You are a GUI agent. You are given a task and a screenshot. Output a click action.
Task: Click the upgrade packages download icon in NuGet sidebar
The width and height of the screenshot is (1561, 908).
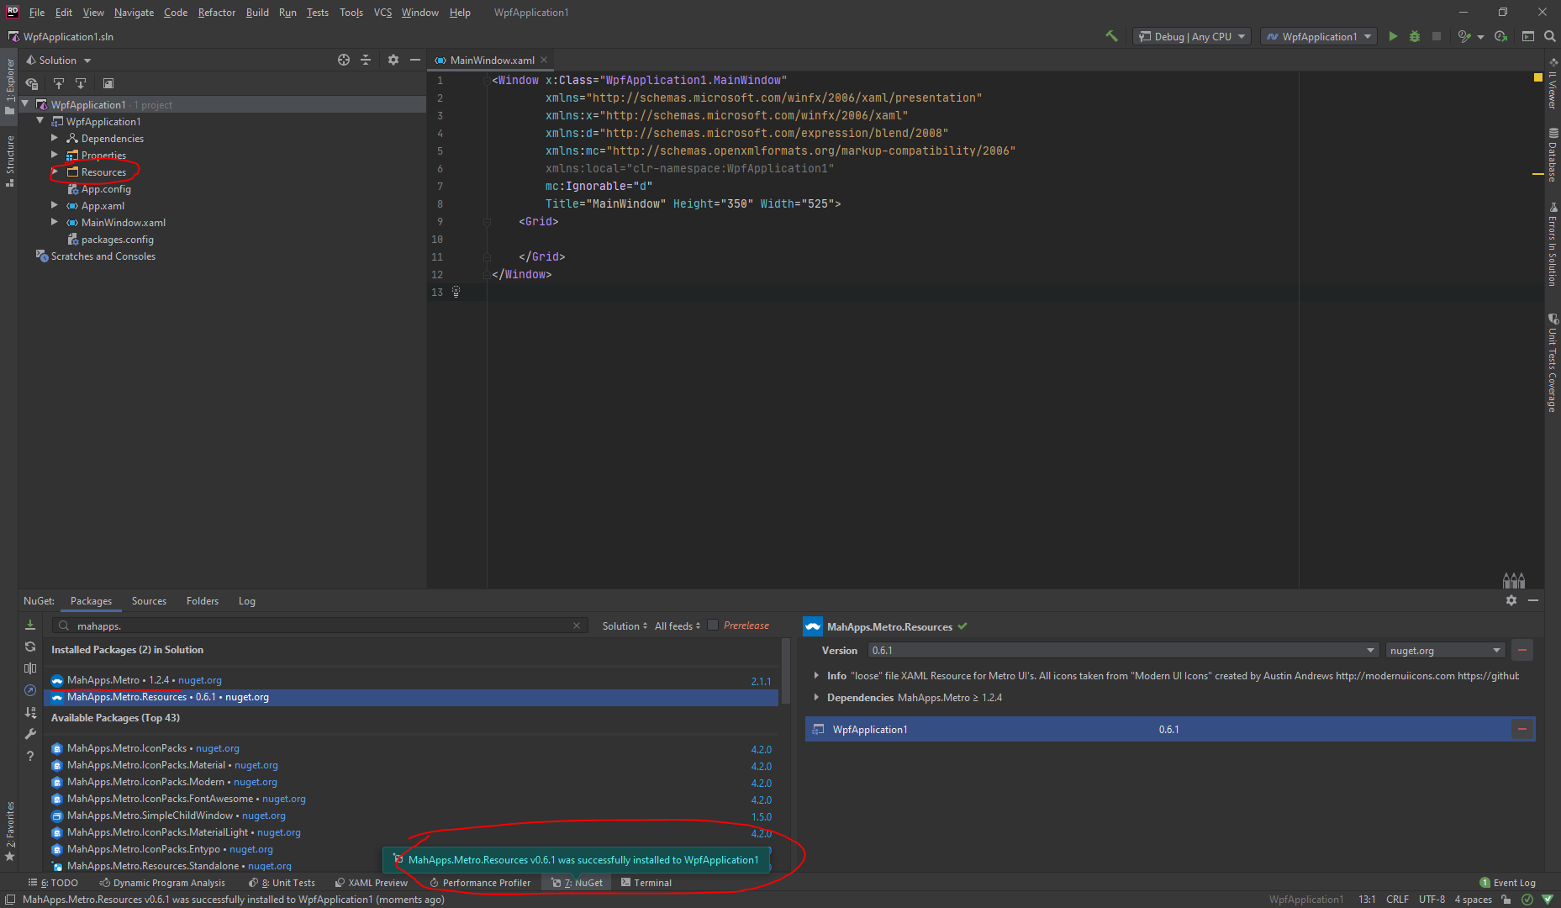click(x=30, y=625)
